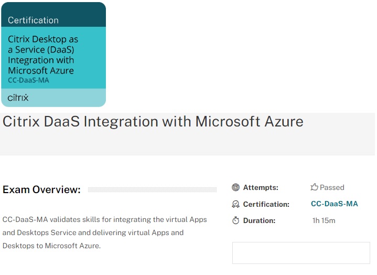Click the Duration label
The width and height of the screenshot is (377, 275).
[x=260, y=220]
